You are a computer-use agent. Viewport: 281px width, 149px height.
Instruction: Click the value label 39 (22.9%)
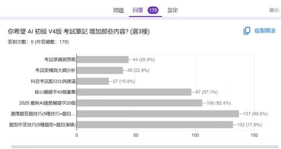pos(138,70)
